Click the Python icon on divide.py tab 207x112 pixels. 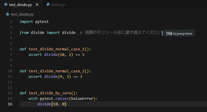(48, 5)
